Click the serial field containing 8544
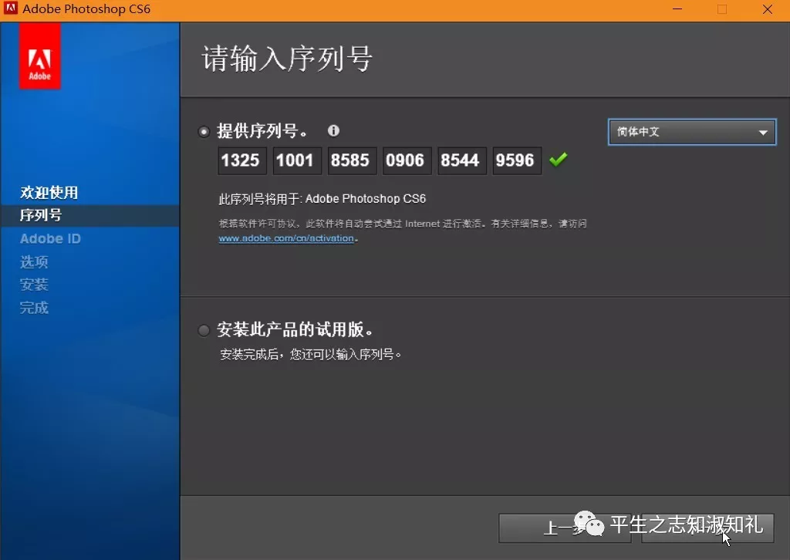The height and width of the screenshot is (560, 790). [x=461, y=160]
